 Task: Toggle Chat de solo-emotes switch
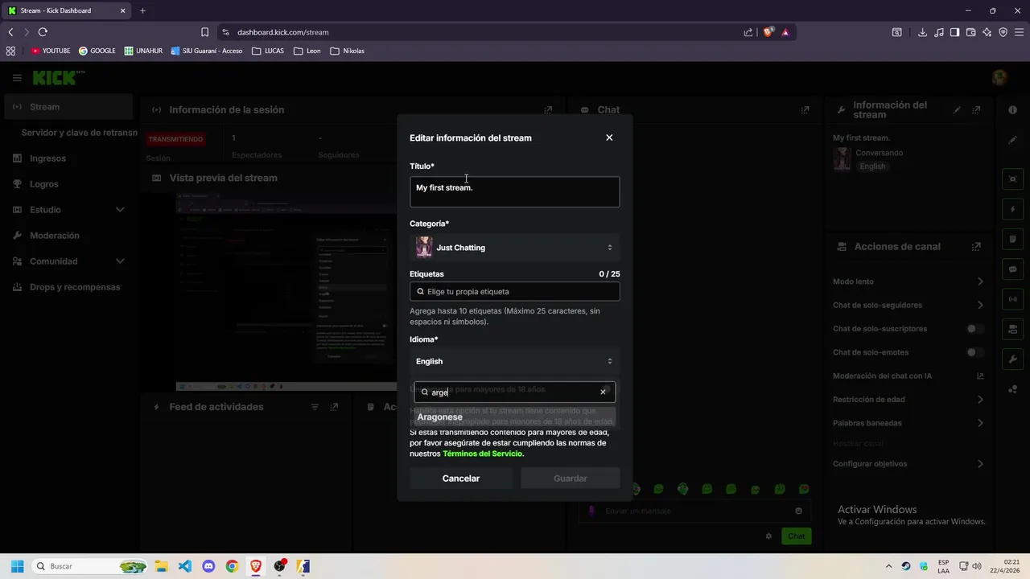pyautogui.click(x=974, y=352)
